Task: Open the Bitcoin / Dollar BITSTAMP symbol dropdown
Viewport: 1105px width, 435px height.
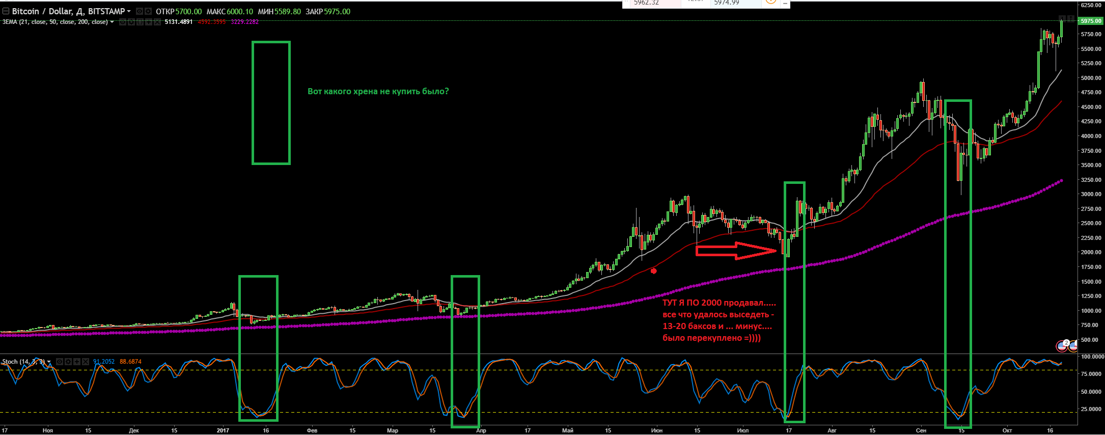Action: (x=129, y=11)
